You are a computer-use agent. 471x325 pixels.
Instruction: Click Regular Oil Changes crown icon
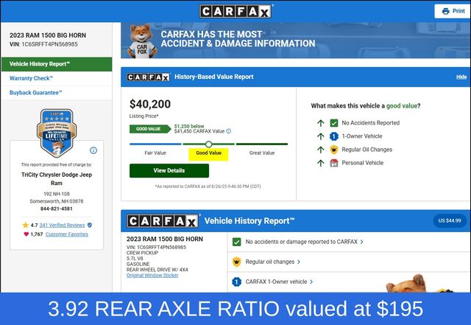pyautogui.click(x=333, y=150)
